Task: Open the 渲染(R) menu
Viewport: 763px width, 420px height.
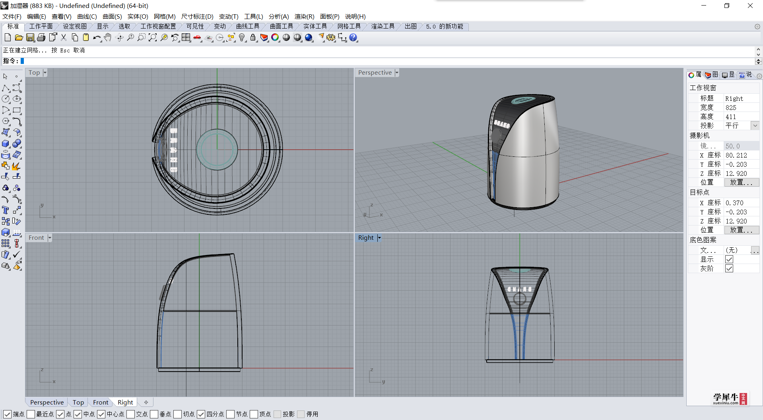Action: click(304, 16)
